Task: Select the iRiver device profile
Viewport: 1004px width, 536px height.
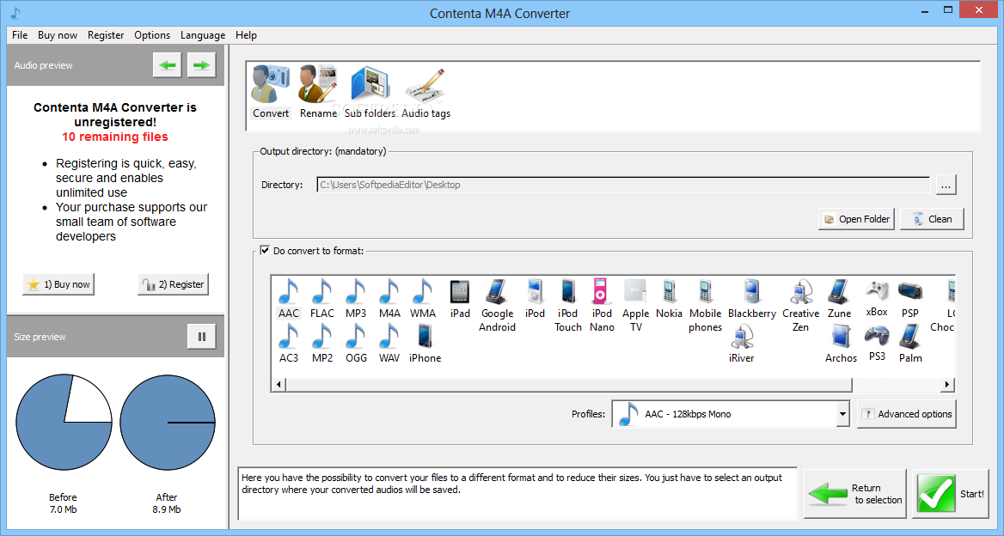Action: [x=742, y=344]
